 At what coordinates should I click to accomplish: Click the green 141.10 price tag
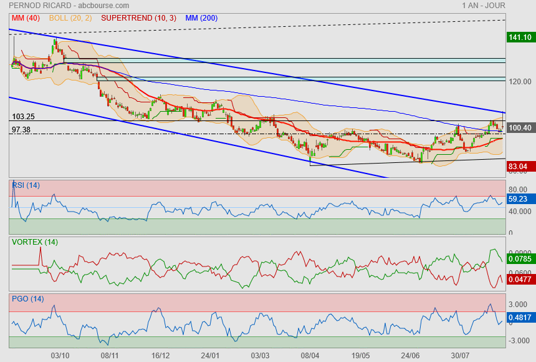click(x=519, y=37)
